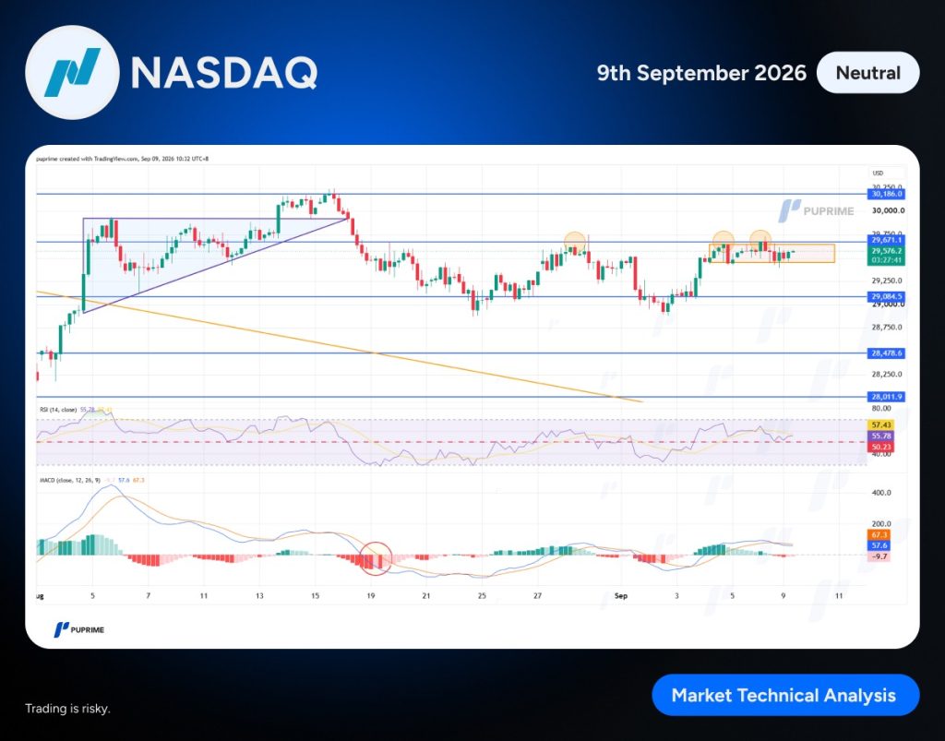
Task: Select the RSI value label 57.43
Action: pyautogui.click(x=881, y=425)
